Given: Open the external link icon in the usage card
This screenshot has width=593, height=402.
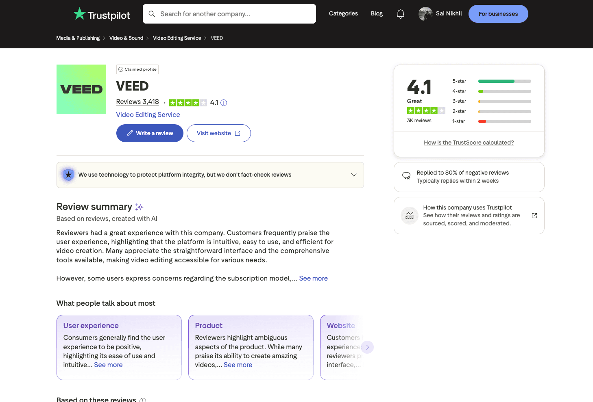Looking at the screenshot, I should click(x=534, y=216).
